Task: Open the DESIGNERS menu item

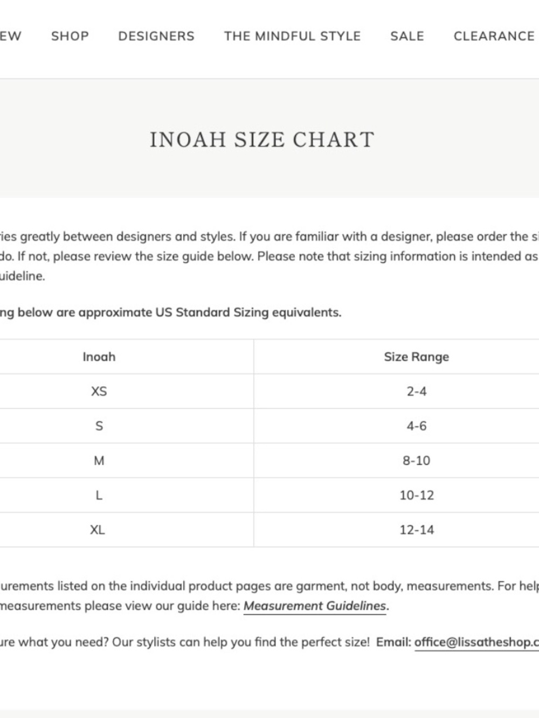Action: point(156,36)
